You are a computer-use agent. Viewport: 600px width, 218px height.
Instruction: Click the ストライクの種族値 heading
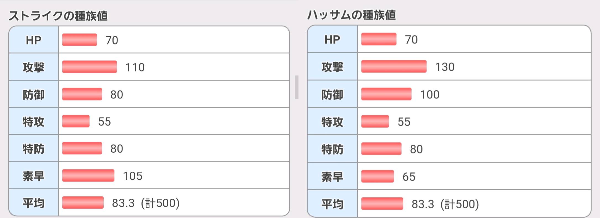58,16
